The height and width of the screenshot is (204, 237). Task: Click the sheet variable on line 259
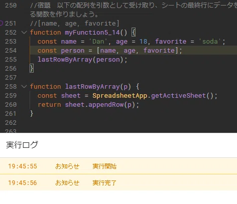(71, 96)
